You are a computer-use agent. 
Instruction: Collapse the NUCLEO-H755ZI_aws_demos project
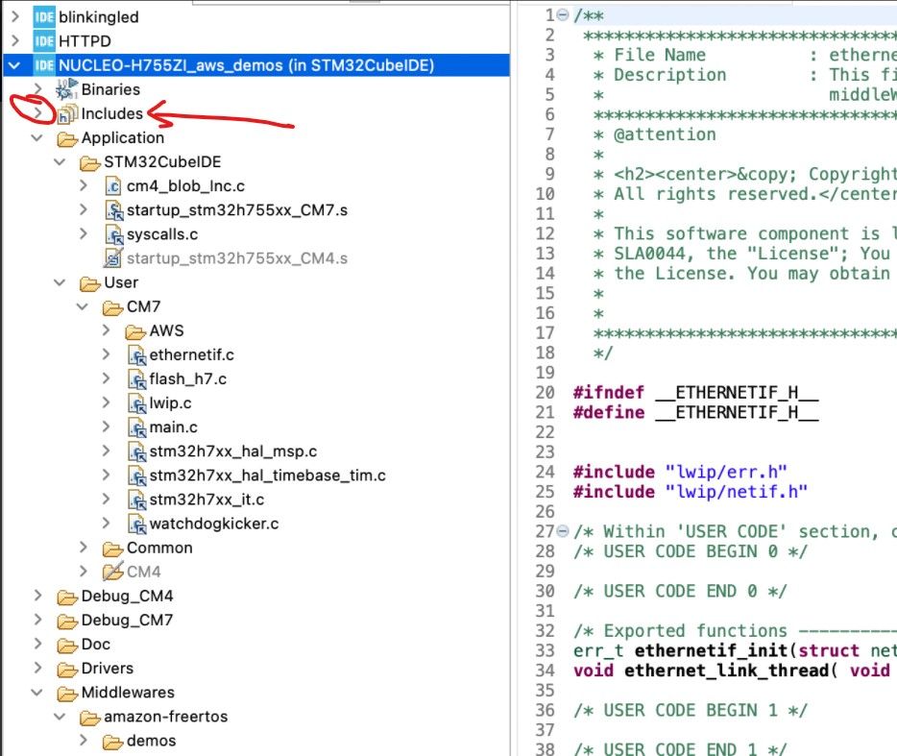(14, 65)
